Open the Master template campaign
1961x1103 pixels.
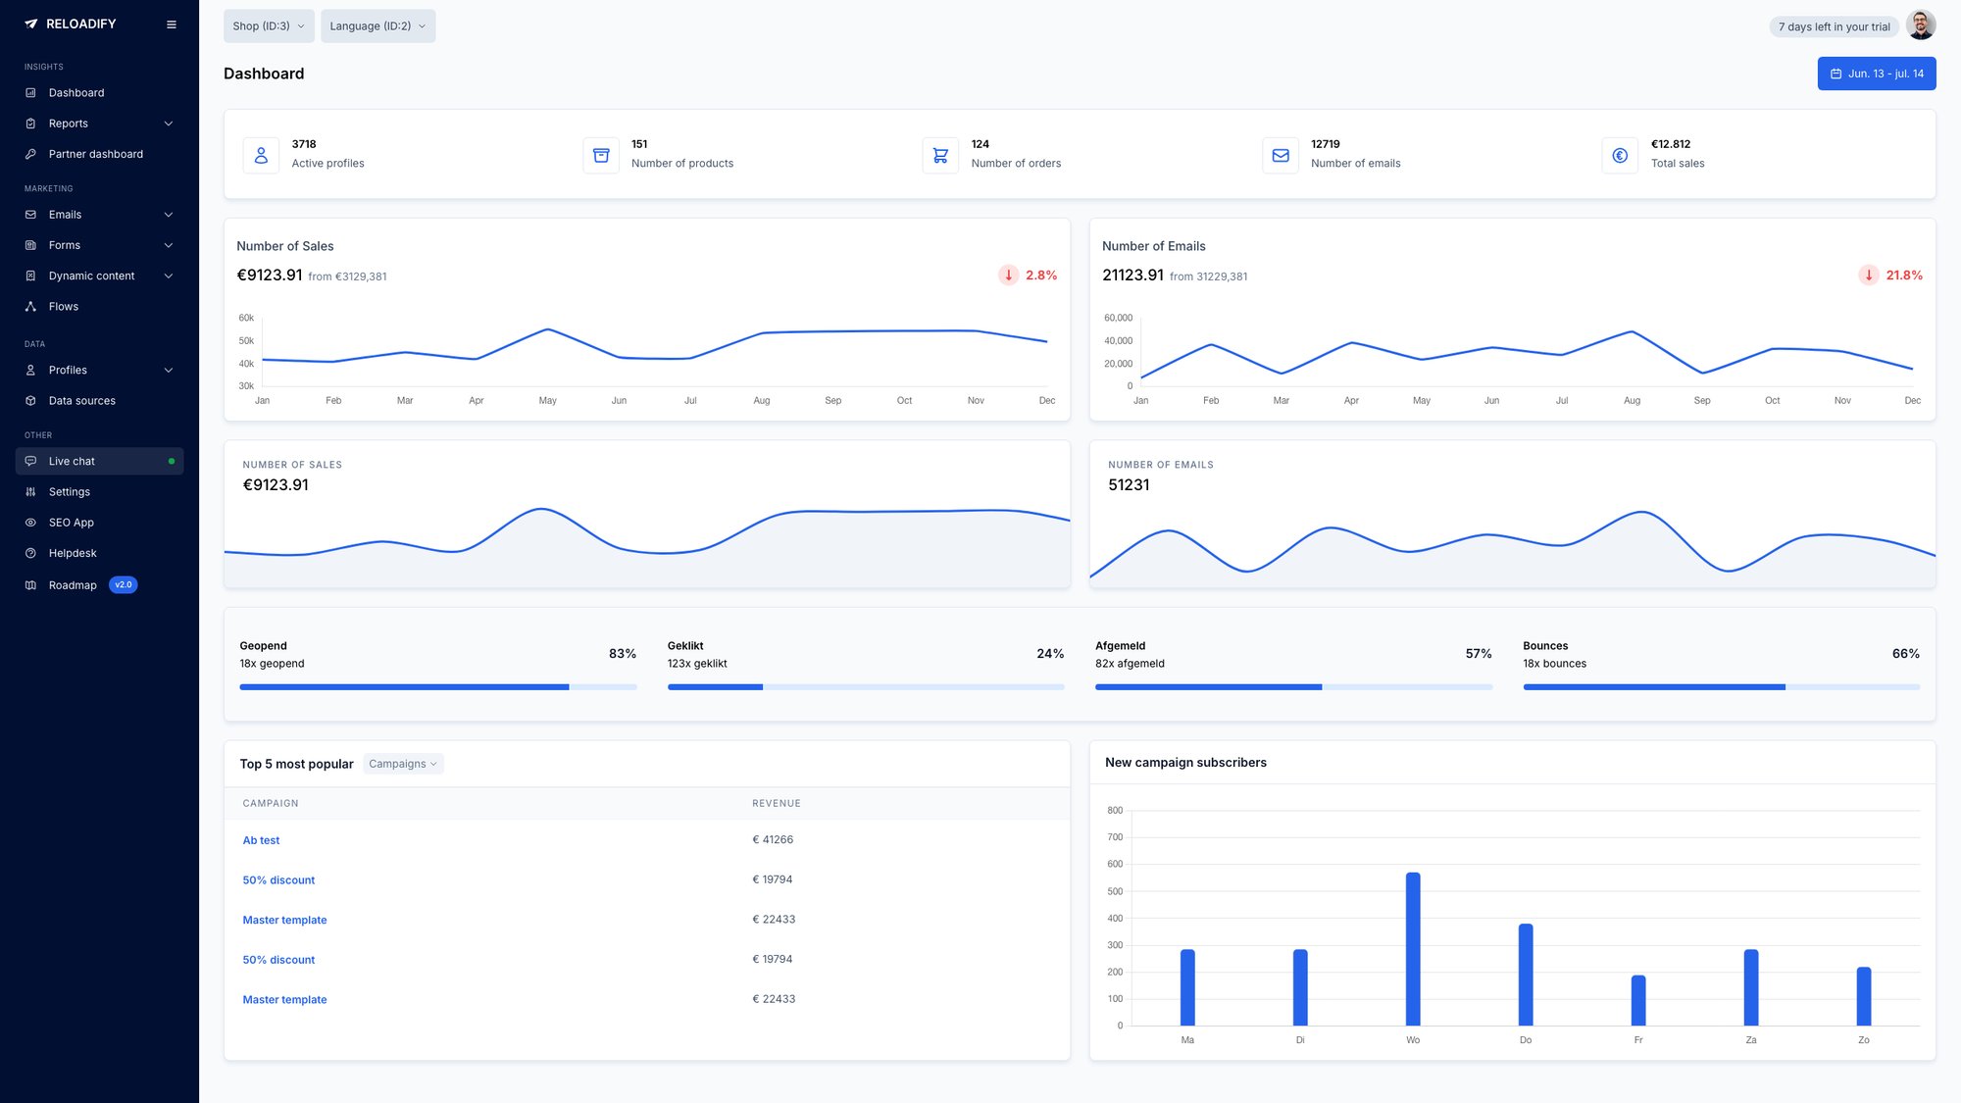[x=284, y=920]
